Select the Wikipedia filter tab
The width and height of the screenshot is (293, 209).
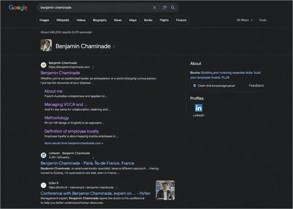pyautogui.click(x=63, y=20)
